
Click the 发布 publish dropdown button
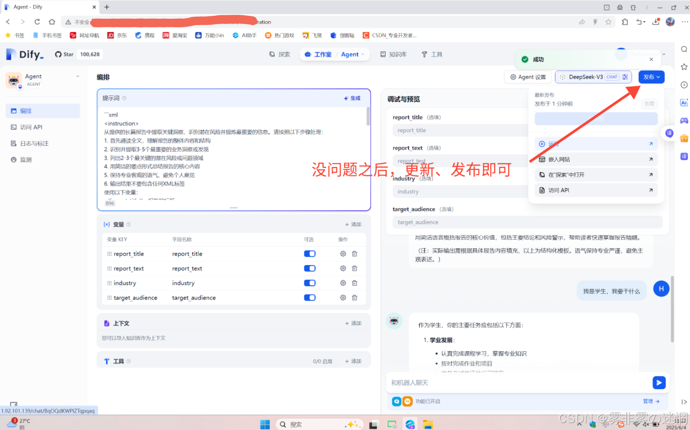click(x=652, y=77)
